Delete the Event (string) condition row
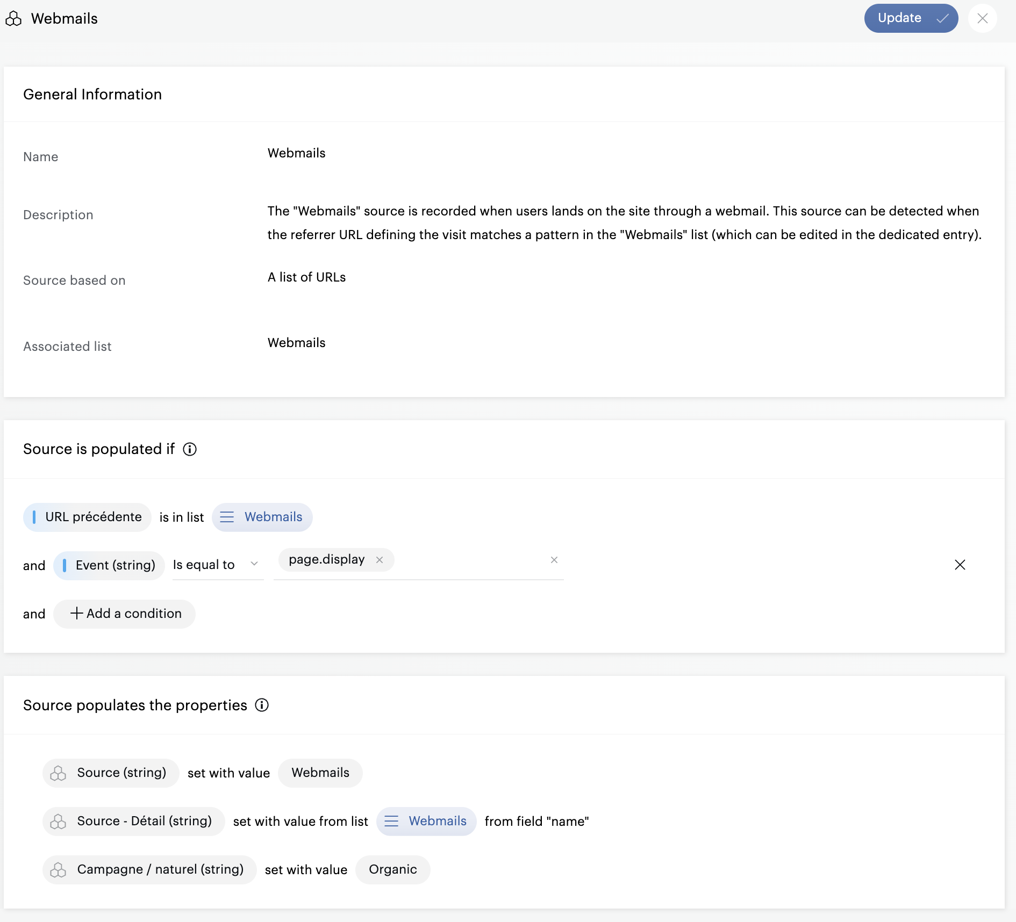Viewport: 1016px width, 922px height. point(960,565)
